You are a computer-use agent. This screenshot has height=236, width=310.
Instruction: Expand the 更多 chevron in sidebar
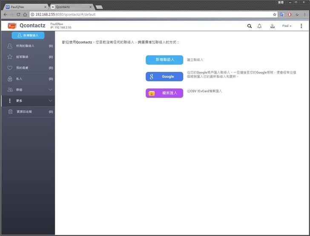coord(50,101)
